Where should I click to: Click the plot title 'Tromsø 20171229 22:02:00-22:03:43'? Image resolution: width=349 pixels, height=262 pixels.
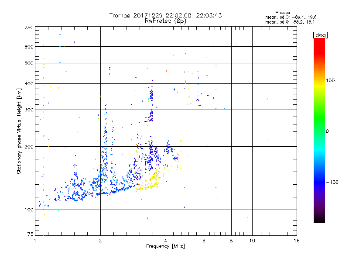point(165,15)
